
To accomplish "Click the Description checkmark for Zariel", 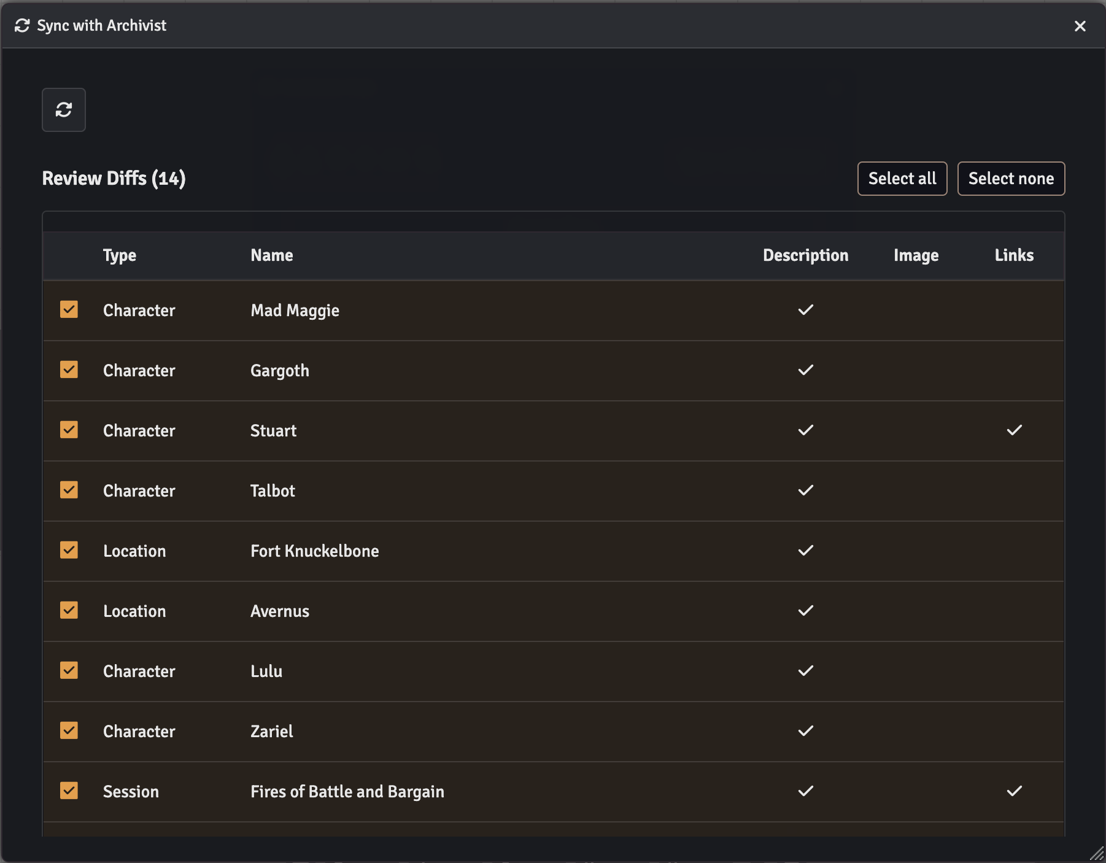I will click(805, 730).
